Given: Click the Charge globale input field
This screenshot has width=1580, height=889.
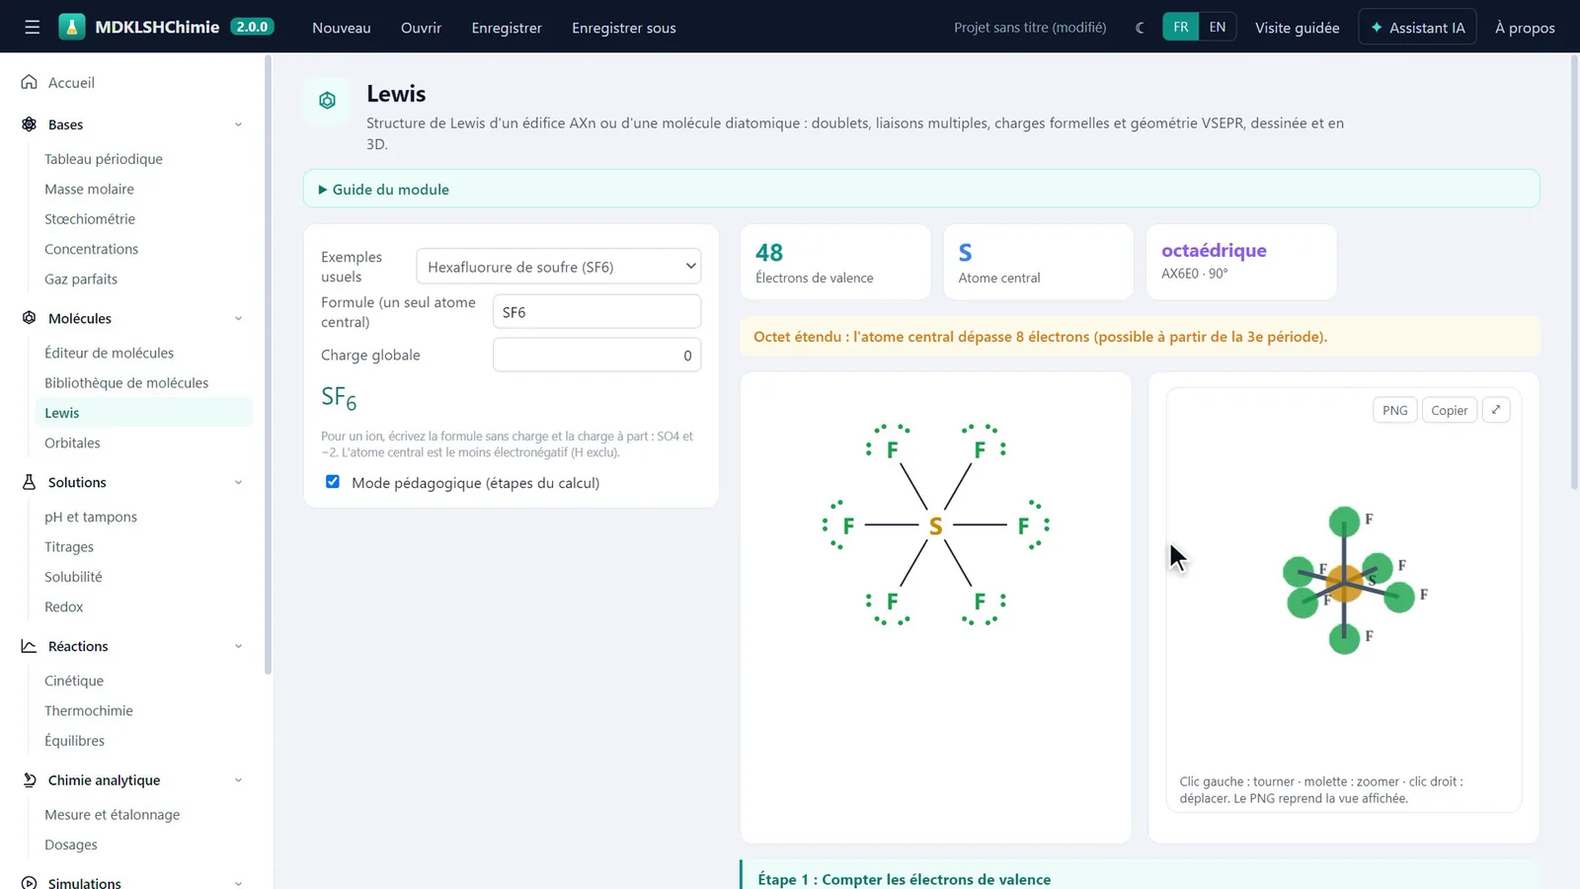Looking at the screenshot, I should point(596,356).
